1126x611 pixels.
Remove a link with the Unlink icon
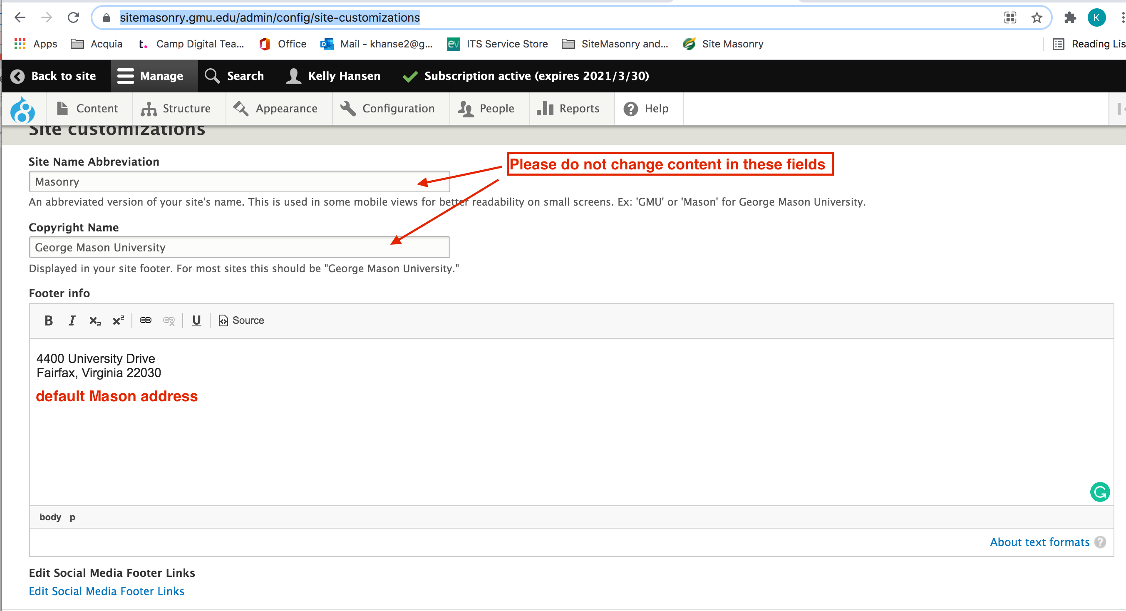click(x=169, y=320)
